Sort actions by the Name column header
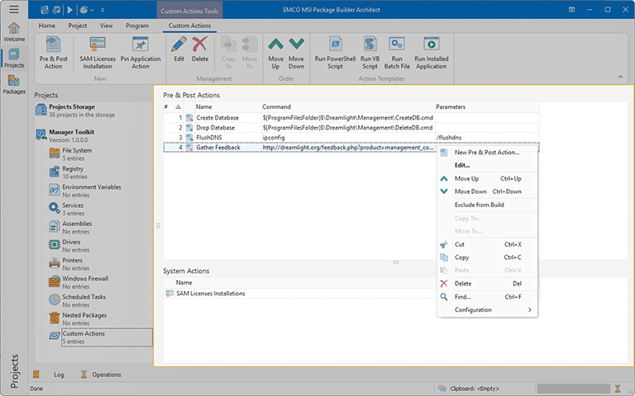Image resolution: width=635 pixels, height=396 pixels. pyautogui.click(x=204, y=107)
